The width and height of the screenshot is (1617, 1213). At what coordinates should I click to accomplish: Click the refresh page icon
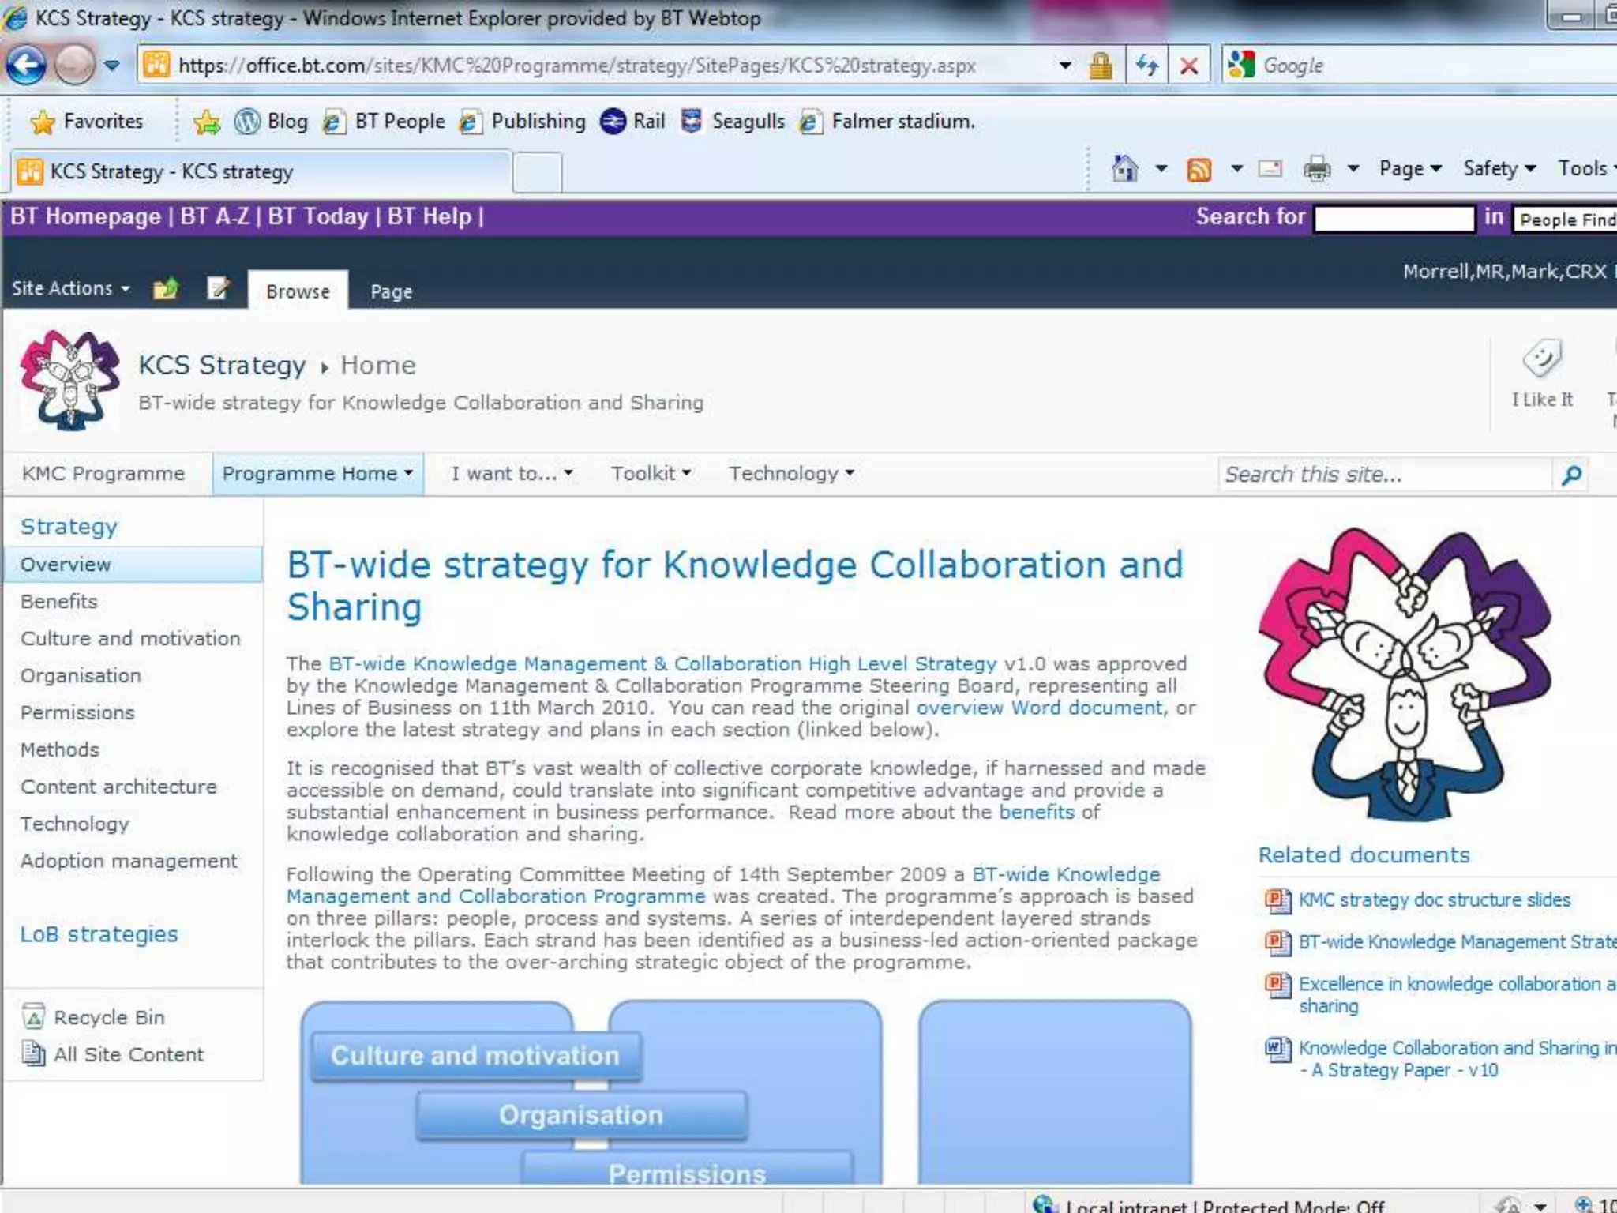point(1147,65)
